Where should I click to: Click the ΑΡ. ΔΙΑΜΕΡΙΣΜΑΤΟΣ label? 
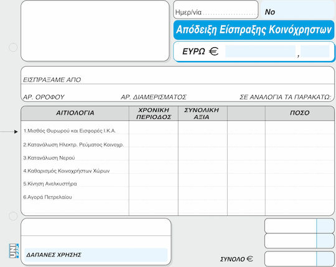154,97
